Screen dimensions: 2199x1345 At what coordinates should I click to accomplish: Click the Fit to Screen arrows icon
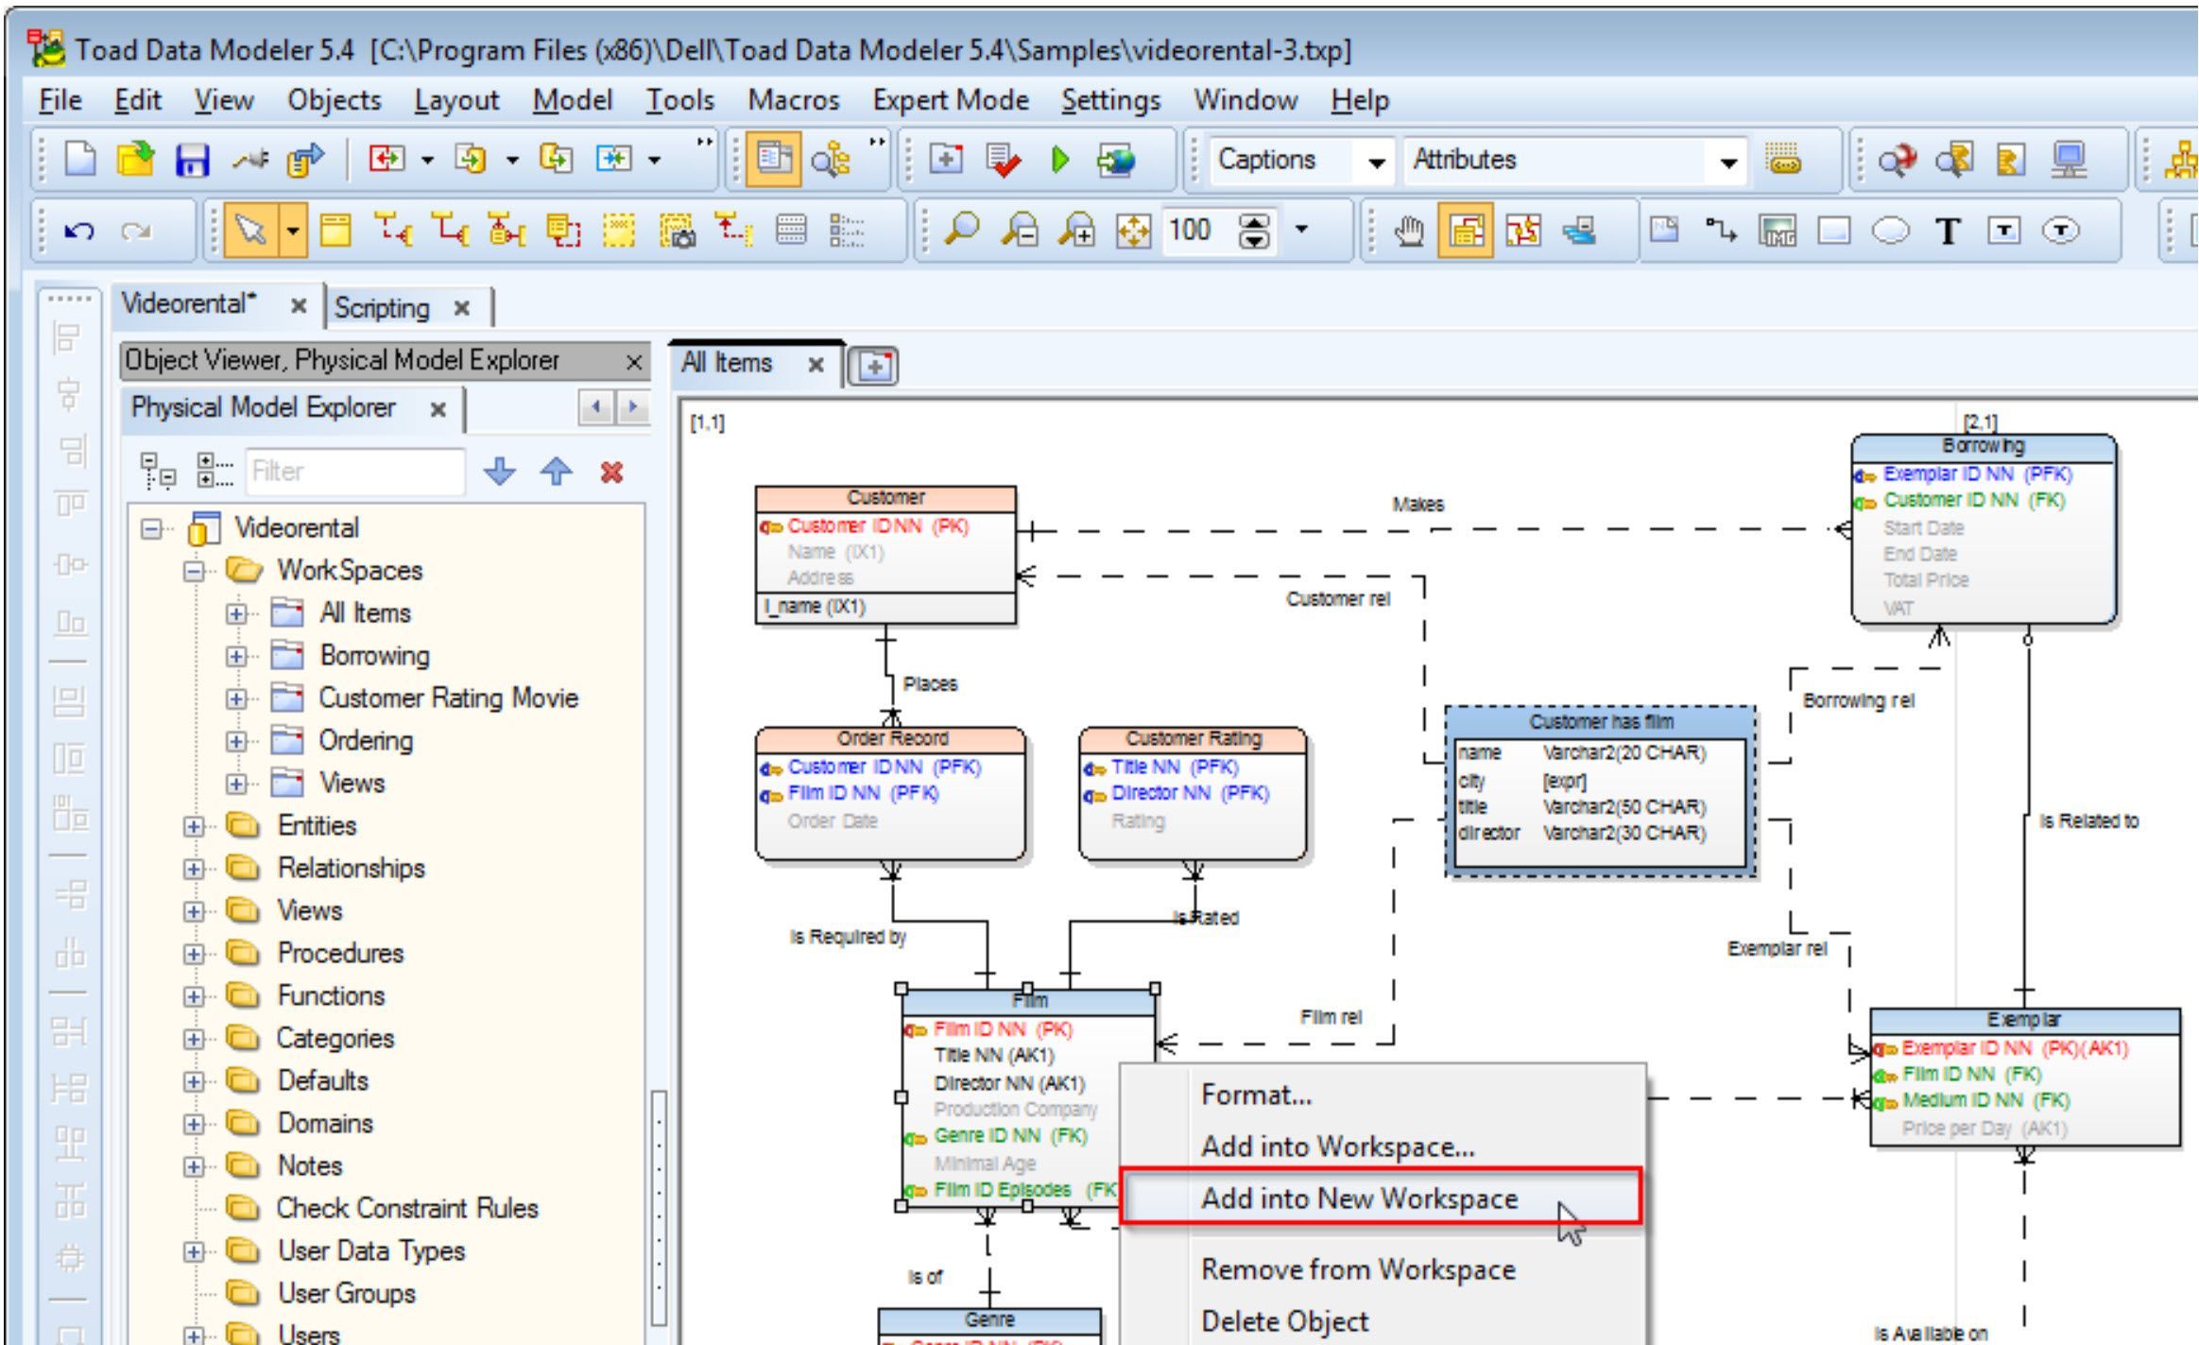[x=1133, y=230]
